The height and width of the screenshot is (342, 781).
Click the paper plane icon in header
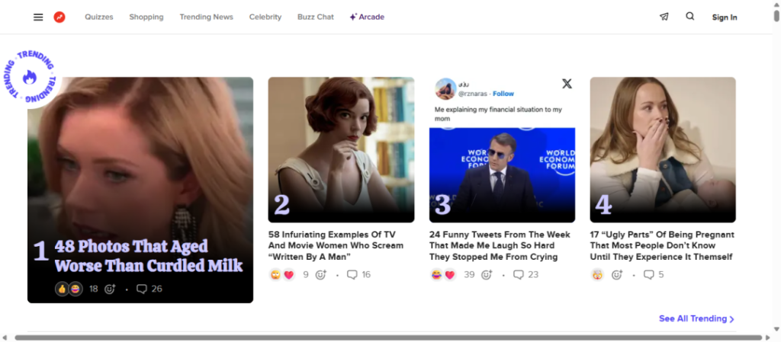point(664,17)
